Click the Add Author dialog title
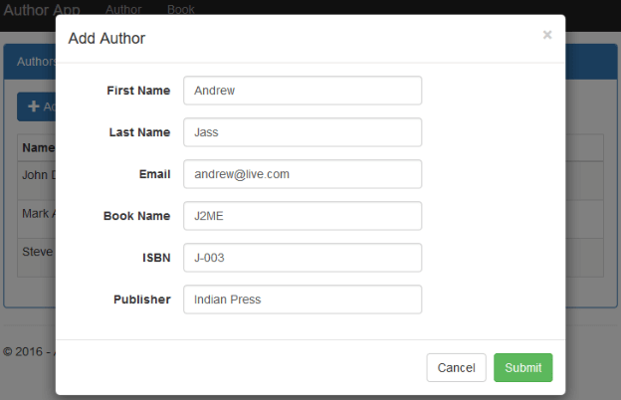621x400 pixels. pos(106,39)
